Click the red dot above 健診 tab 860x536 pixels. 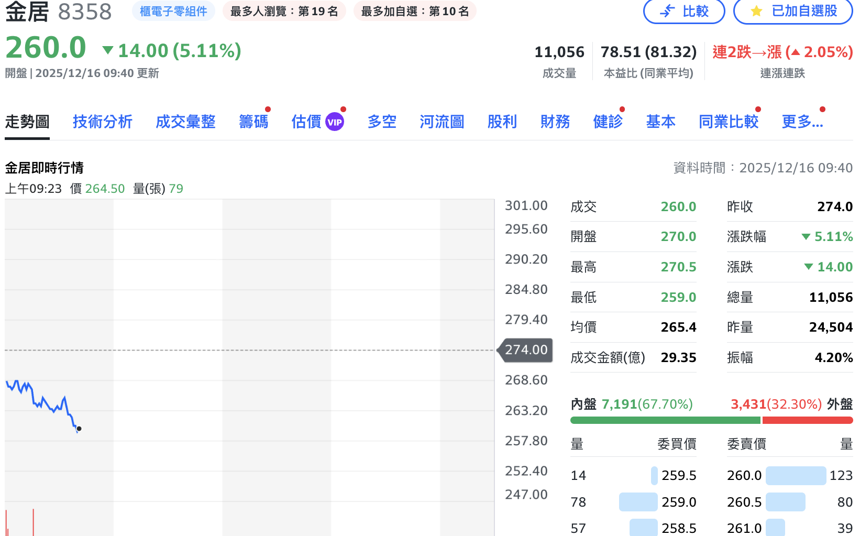point(623,108)
